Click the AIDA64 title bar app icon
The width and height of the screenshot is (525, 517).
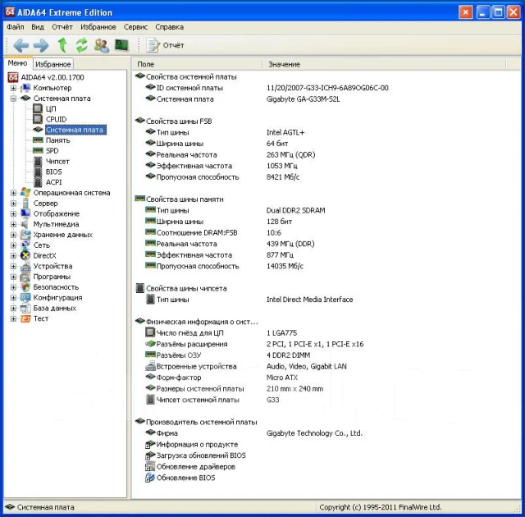(x=10, y=12)
